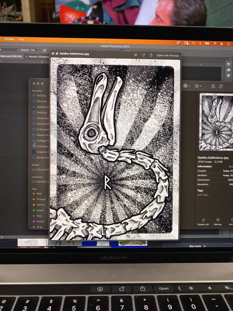Open Applications in Finder sidebar

coord(41,107)
